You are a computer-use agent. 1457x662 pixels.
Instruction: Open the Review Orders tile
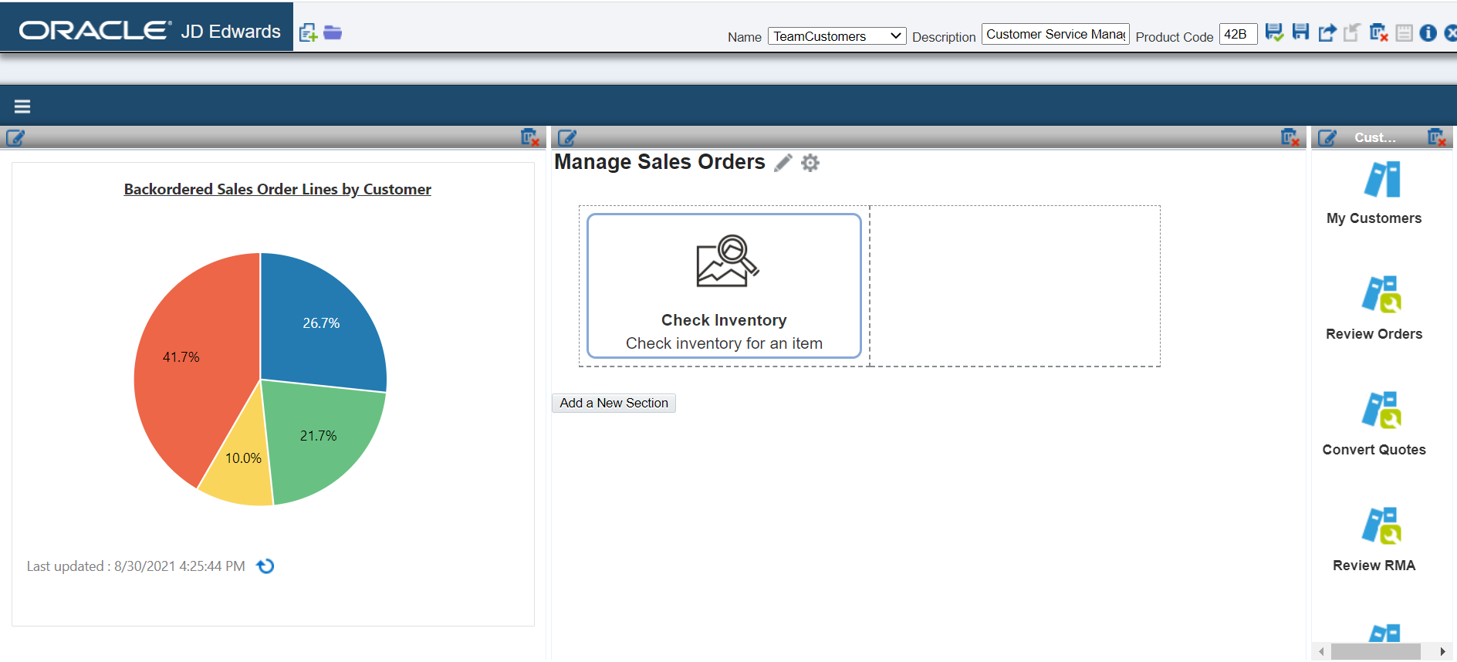[x=1374, y=309]
